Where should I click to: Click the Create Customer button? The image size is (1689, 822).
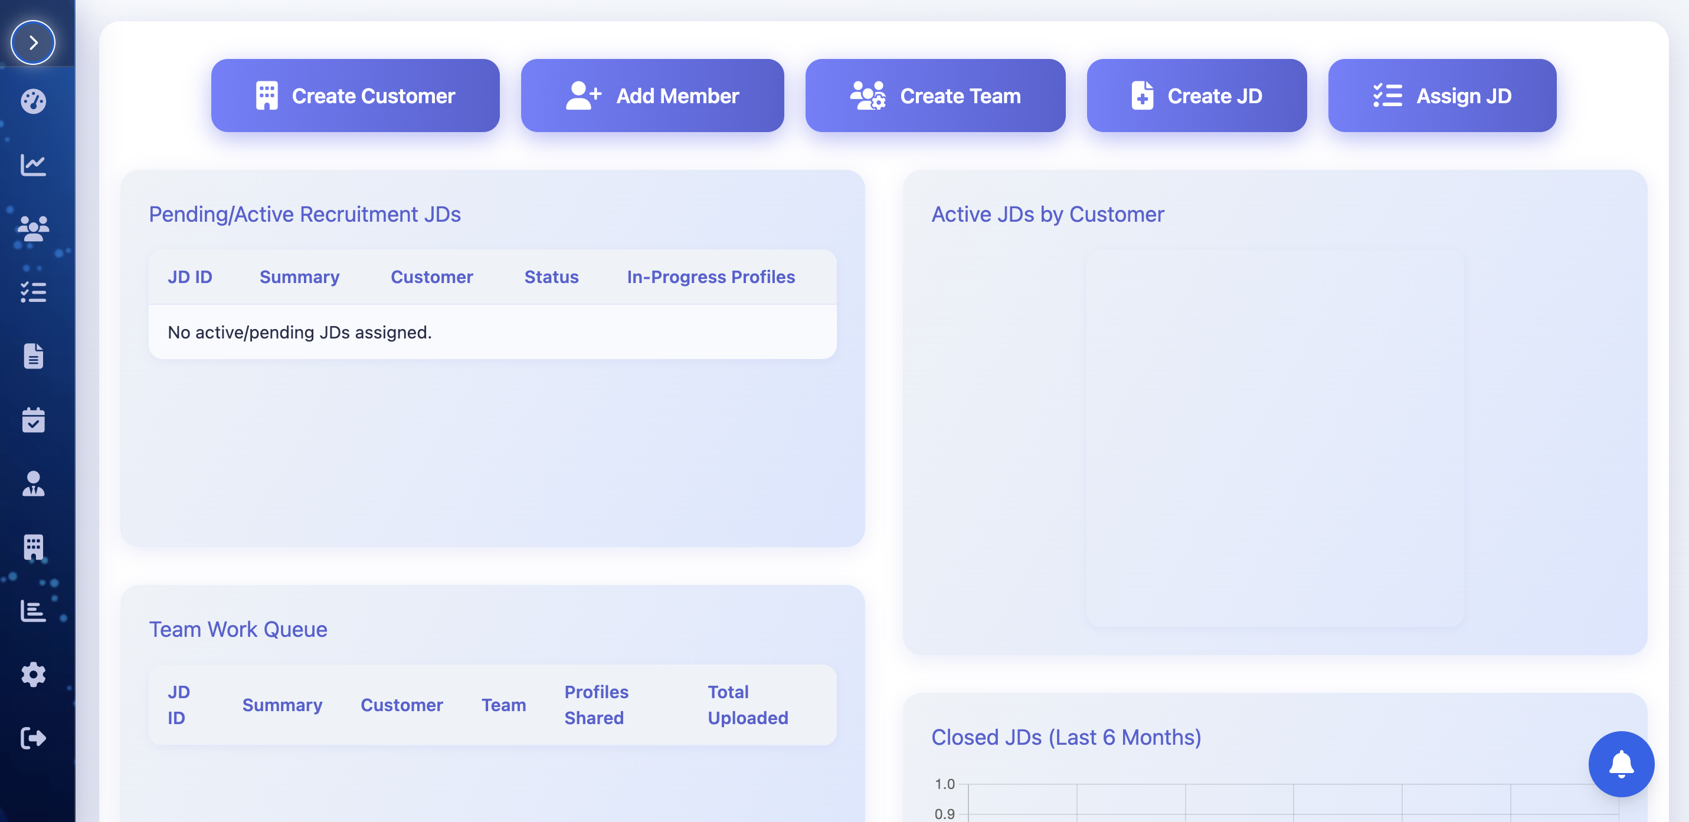[x=355, y=96]
